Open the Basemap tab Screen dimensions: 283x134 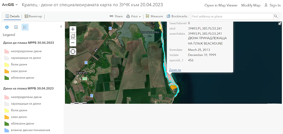coord(33,16)
